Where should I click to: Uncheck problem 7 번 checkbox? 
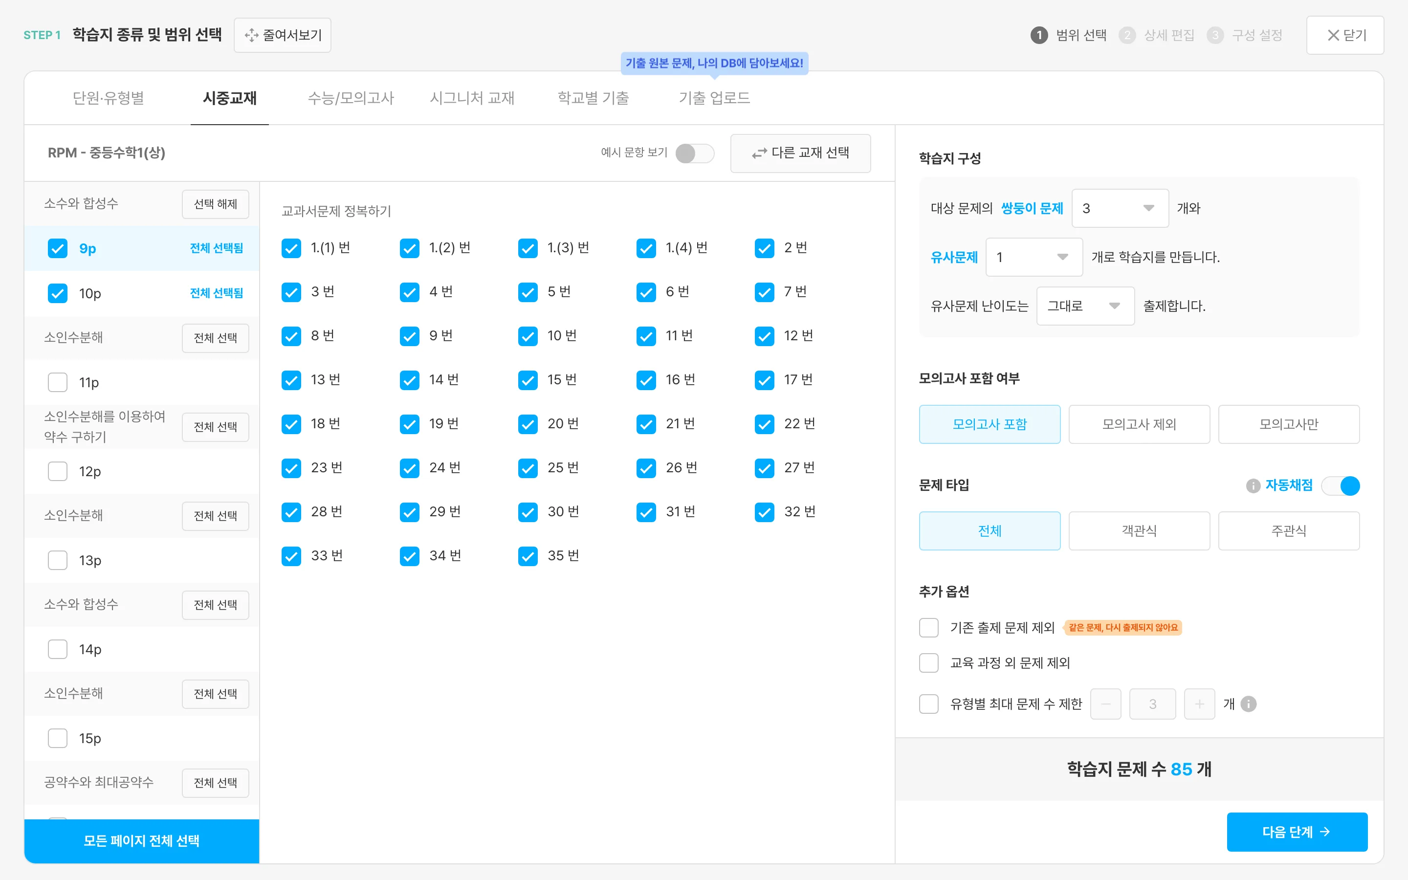pyautogui.click(x=765, y=292)
